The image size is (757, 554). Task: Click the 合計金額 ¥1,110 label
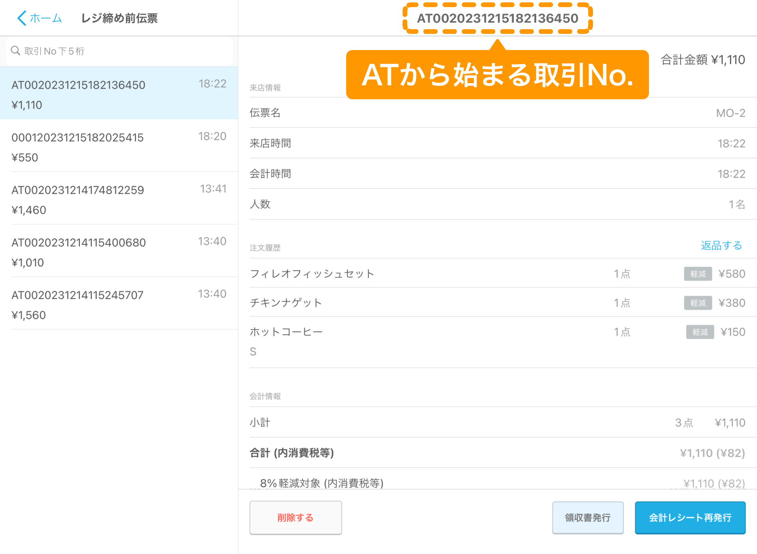703,60
